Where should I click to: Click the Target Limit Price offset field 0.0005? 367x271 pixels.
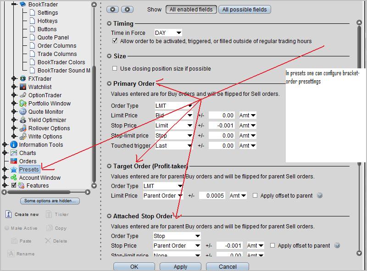[212, 195]
